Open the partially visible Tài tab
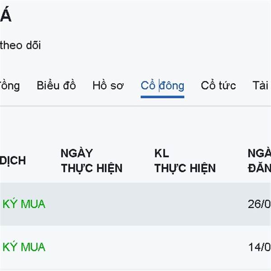 pyautogui.click(x=261, y=85)
